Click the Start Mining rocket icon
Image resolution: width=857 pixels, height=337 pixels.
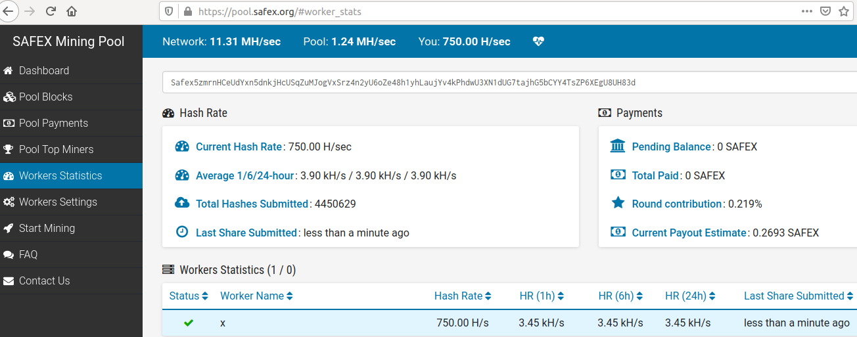[9, 228]
